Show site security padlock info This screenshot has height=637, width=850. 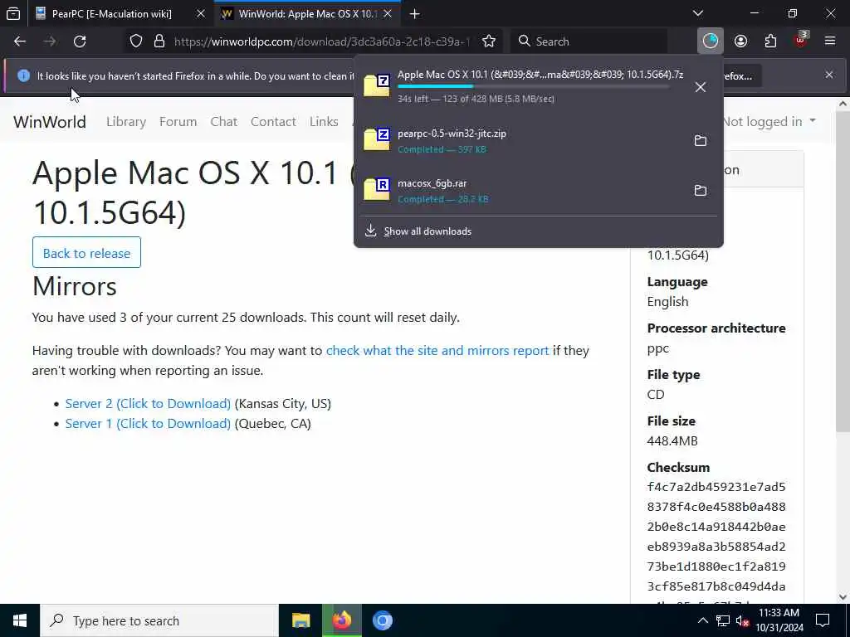point(159,41)
